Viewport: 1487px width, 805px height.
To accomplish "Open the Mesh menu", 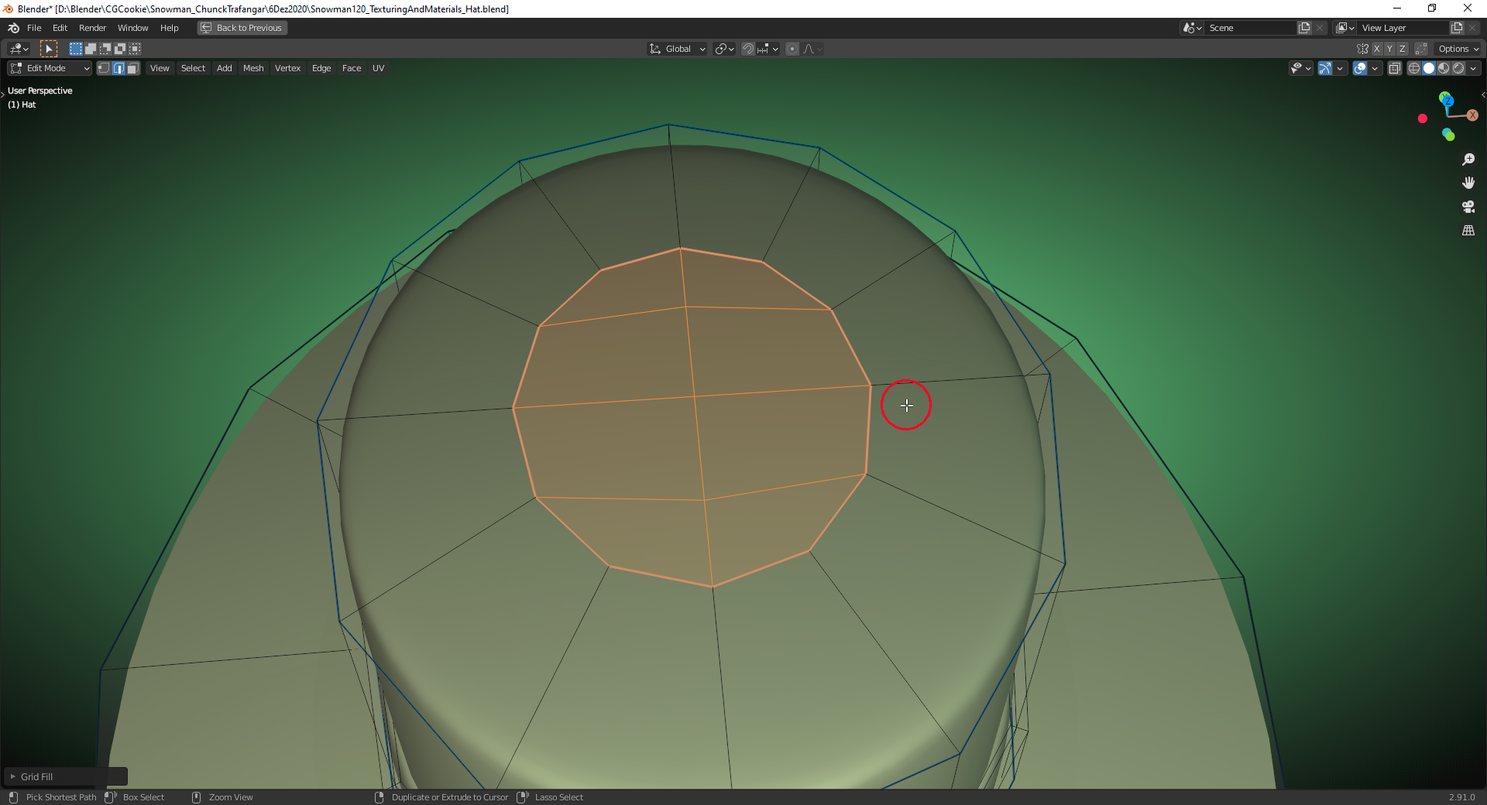I will (x=253, y=68).
